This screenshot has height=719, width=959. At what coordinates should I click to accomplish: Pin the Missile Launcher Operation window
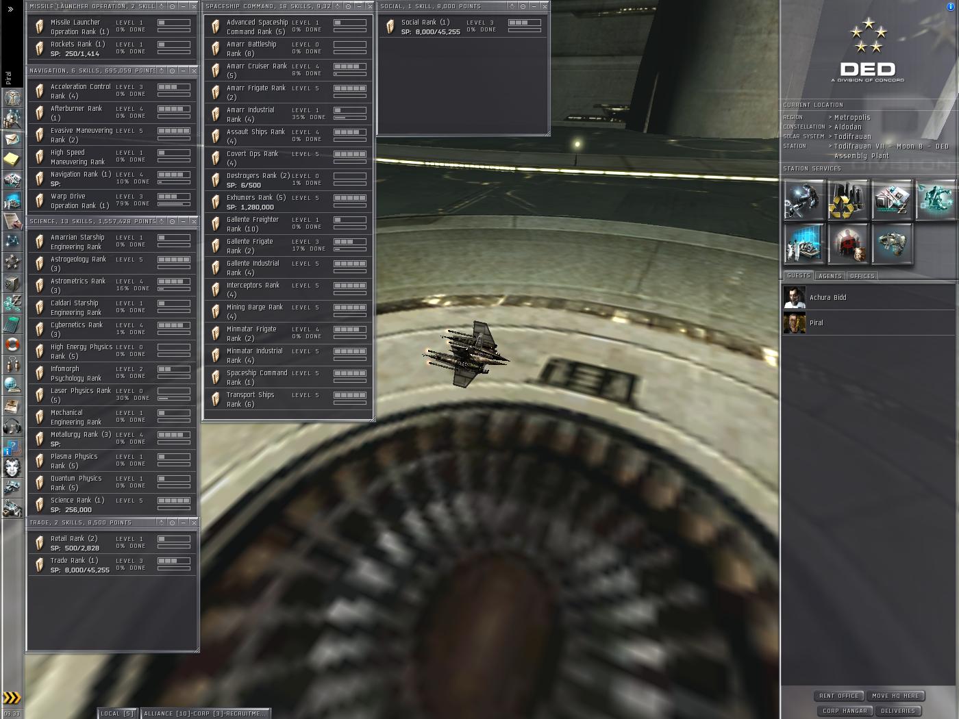[162, 6]
